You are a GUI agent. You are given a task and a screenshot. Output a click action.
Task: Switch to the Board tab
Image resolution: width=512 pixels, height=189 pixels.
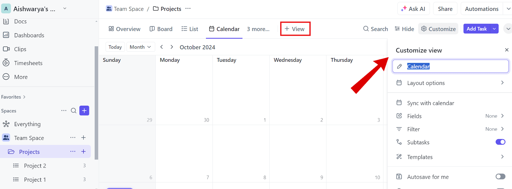161,29
